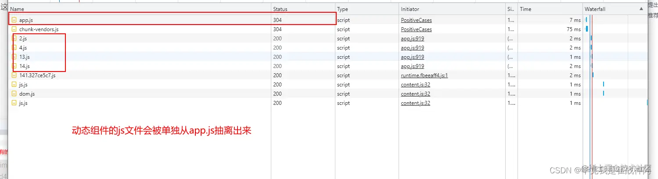Select the app.js request row

click(327, 20)
